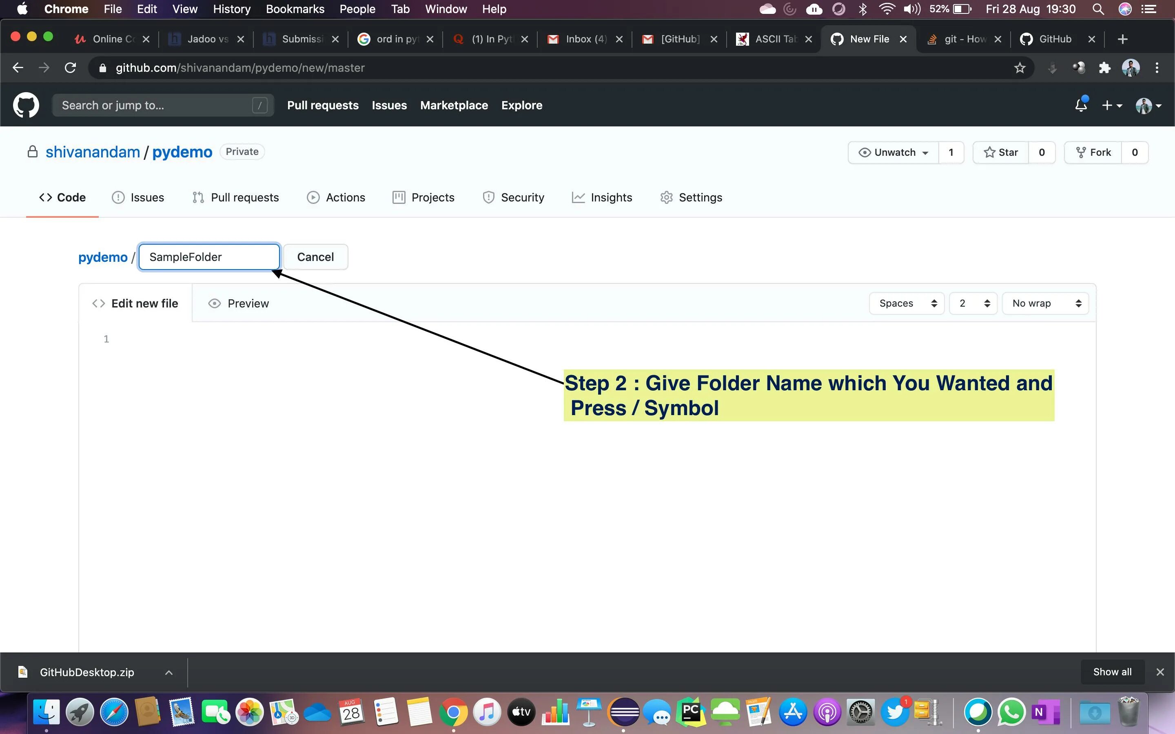The height and width of the screenshot is (734, 1175).
Task: Open WhatsApp in the dock
Action: pyautogui.click(x=1011, y=712)
